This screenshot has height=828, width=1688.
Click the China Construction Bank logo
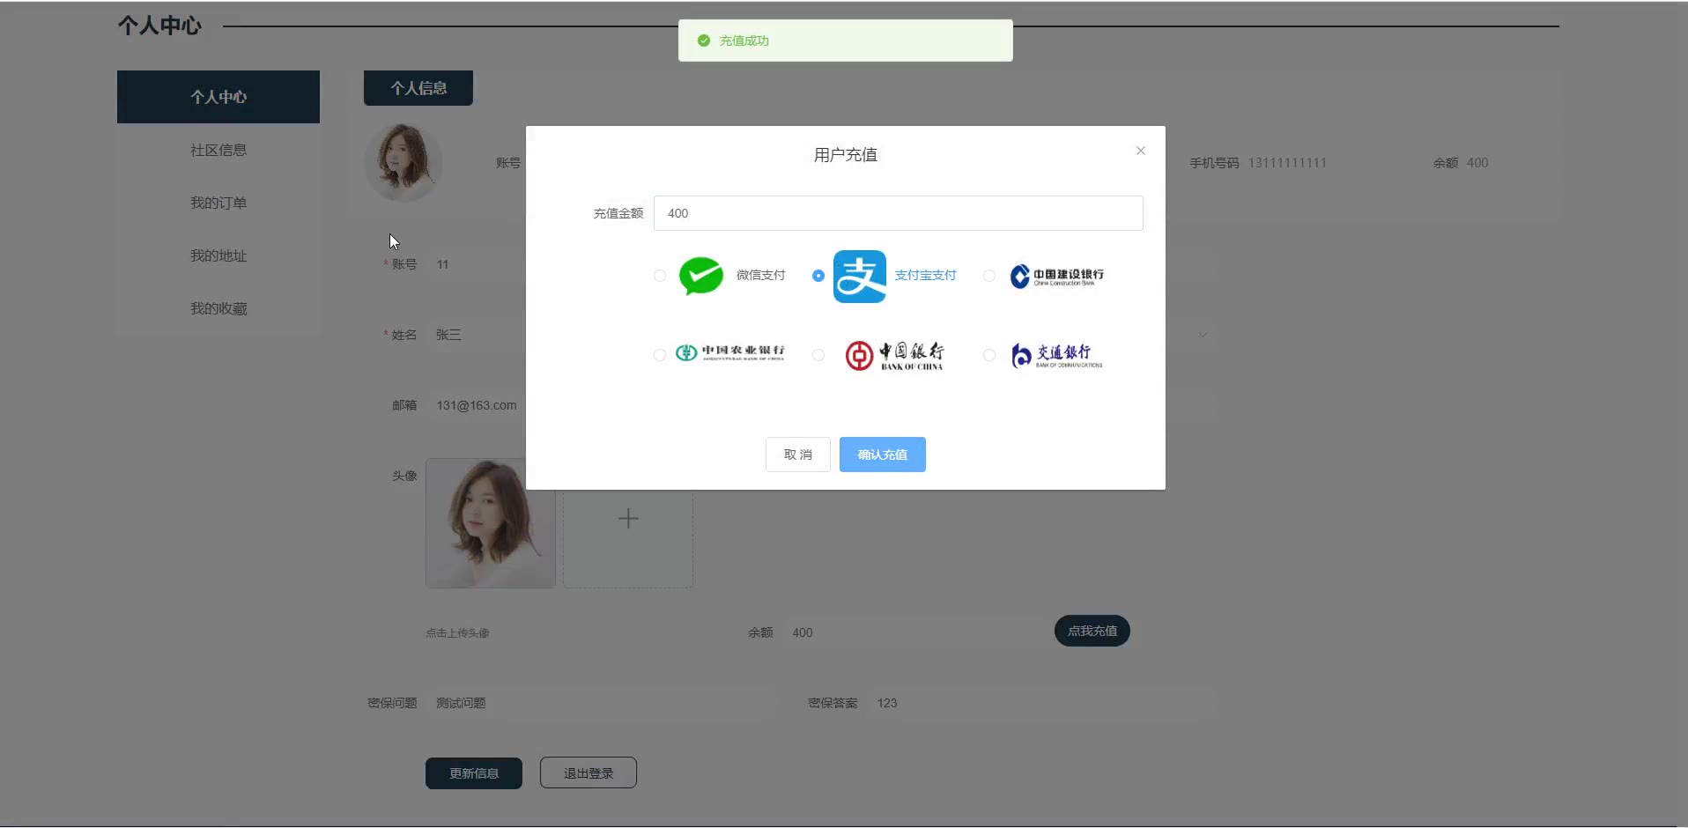coord(1056,276)
